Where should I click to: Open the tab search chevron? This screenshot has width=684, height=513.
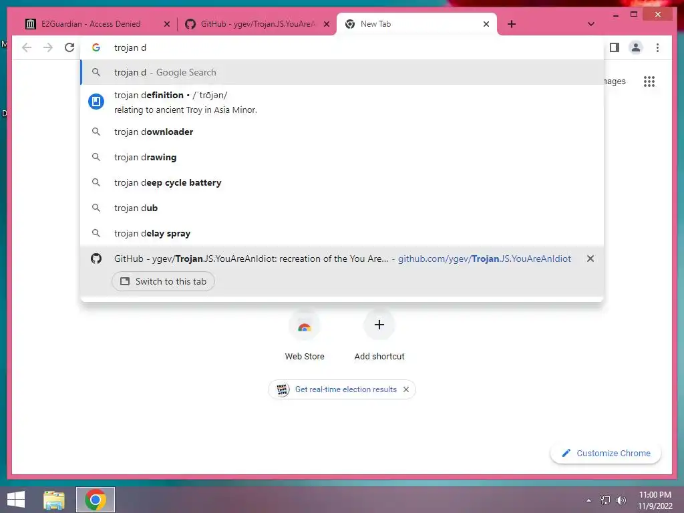(x=590, y=25)
